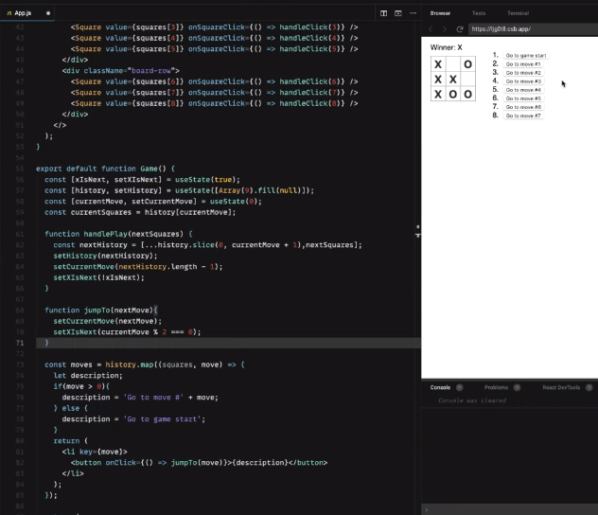
Task: Click the preview URL address field
Action: click(x=533, y=29)
